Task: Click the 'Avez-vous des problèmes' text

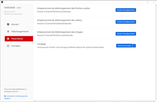Action: (15, 90)
